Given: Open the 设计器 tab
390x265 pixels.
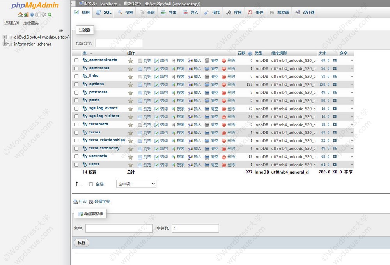Looking at the screenshot, I should [x=305, y=12].
